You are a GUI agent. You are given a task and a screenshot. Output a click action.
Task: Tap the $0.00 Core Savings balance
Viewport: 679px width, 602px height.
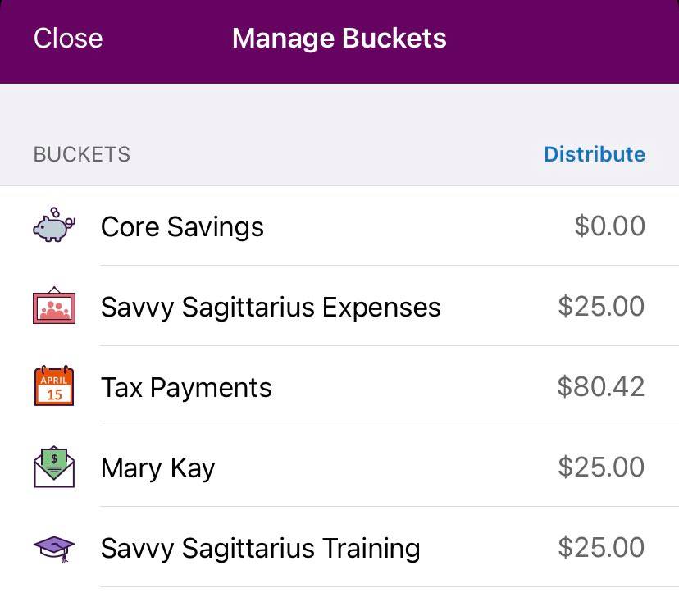pyautogui.click(x=609, y=226)
